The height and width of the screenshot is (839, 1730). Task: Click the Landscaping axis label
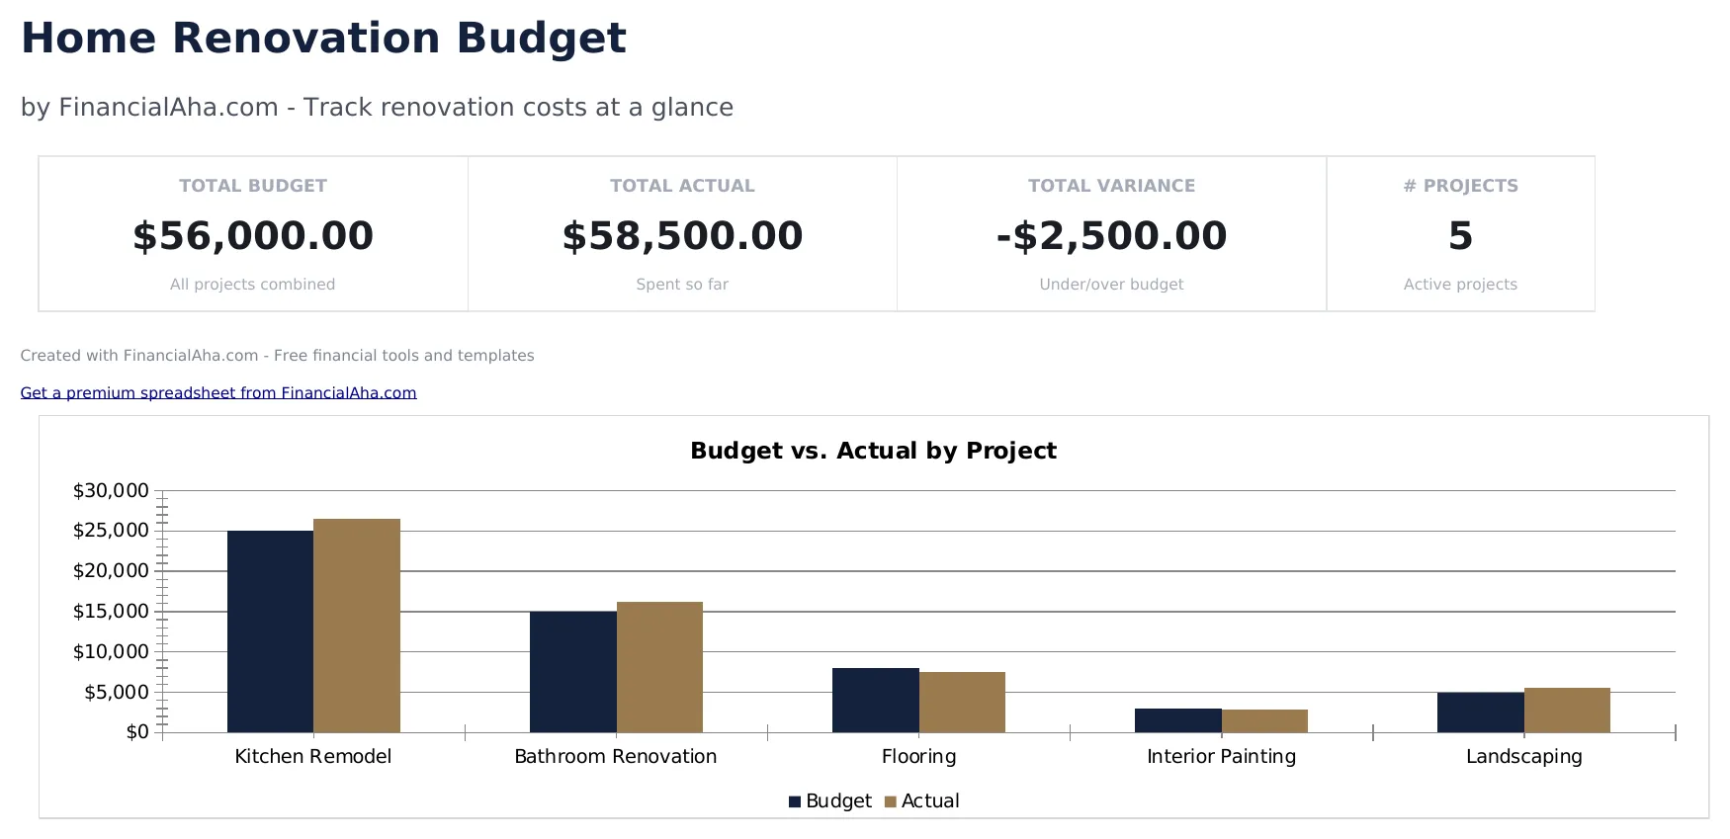click(1524, 756)
